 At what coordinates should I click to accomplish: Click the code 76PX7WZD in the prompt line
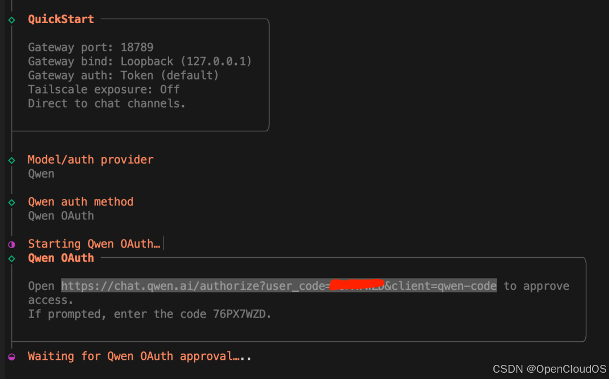239,314
